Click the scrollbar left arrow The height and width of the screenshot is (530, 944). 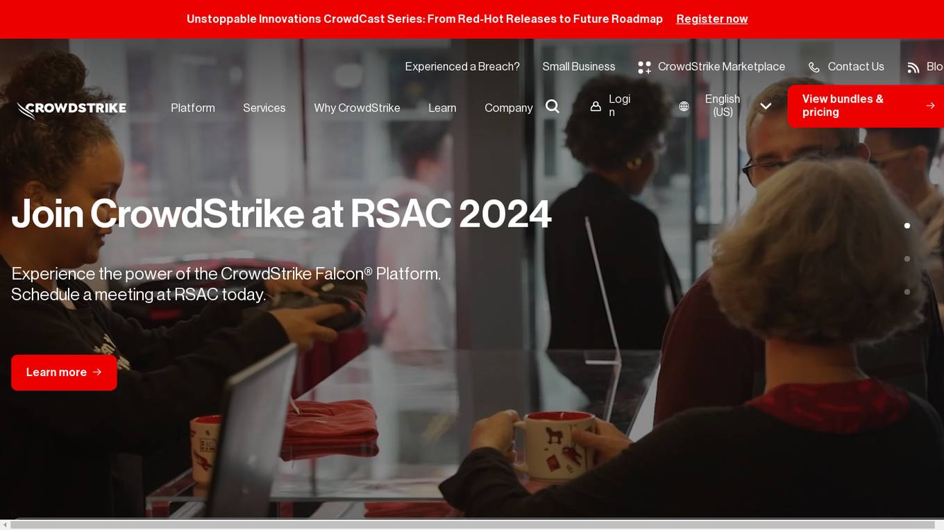point(4,524)
